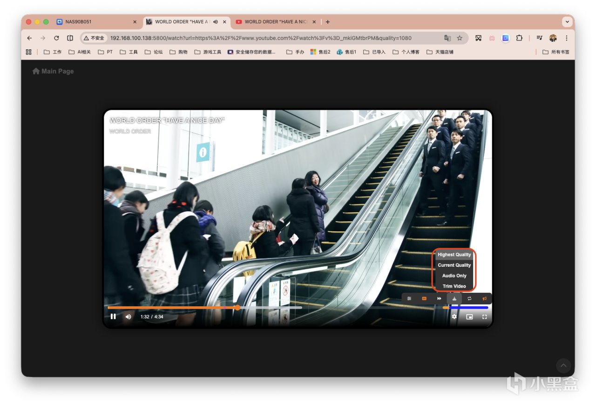Close the YouTube WORLD ORDER tab
The width and height of the screenshot is (596, 405).
coord(314,22)
